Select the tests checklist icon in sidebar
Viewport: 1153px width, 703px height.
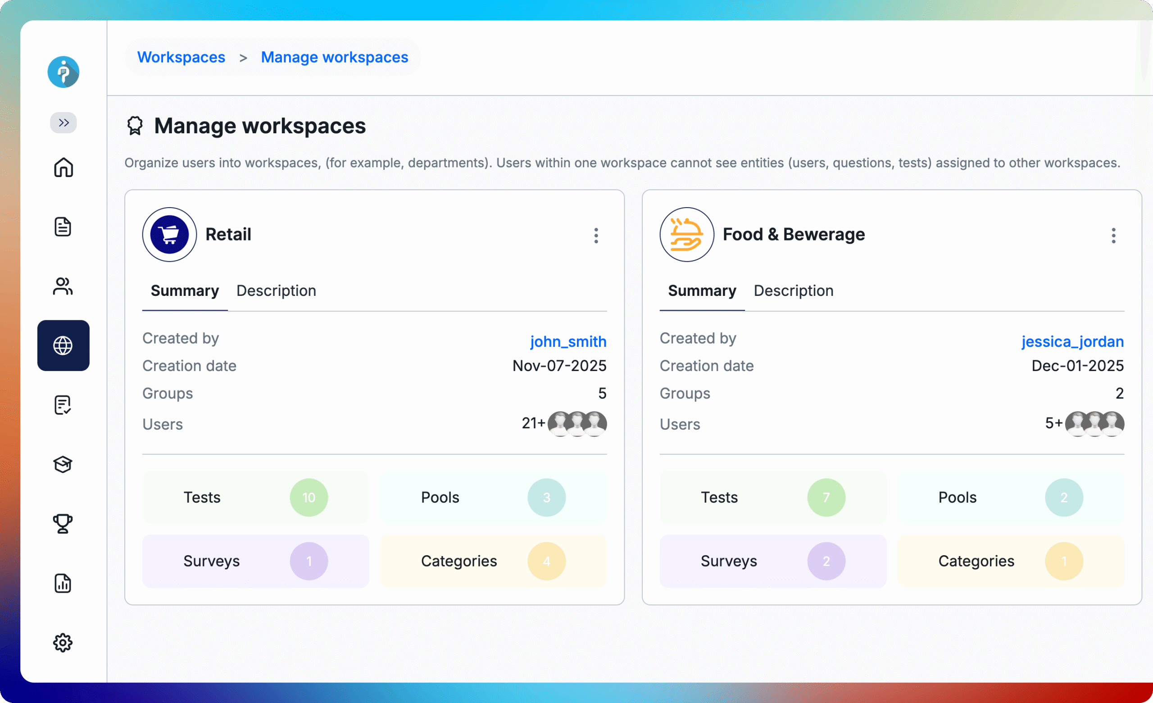pyautogui.click(x=63, y=405)
